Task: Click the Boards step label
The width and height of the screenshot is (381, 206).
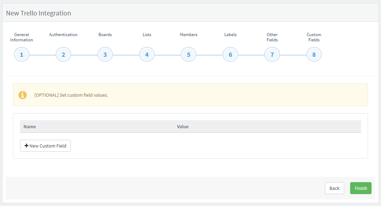Action: [105, 35]
